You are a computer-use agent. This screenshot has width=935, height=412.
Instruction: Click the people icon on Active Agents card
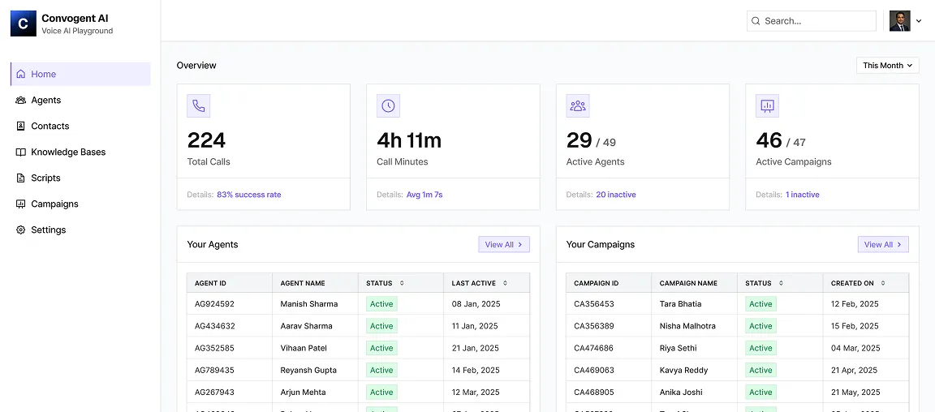click(x=578, y=105)
